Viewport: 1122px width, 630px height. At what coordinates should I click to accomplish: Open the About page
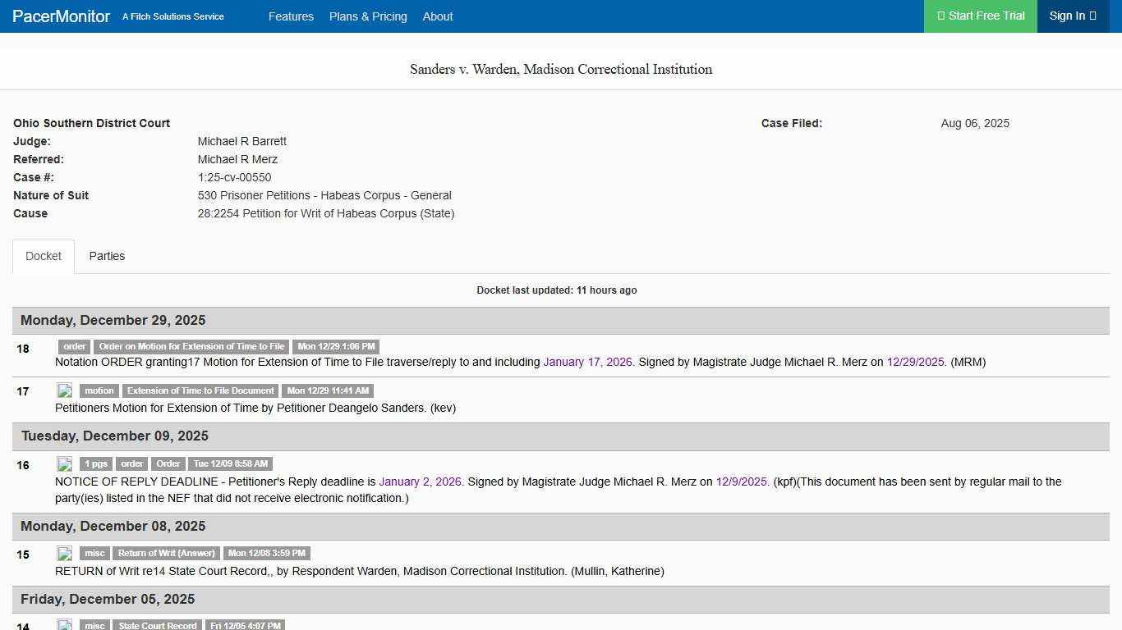coord(438,16)
